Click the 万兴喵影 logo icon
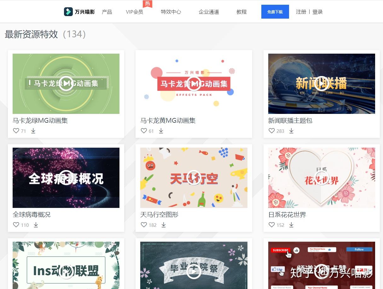383x289 pixels. (68, 12)
